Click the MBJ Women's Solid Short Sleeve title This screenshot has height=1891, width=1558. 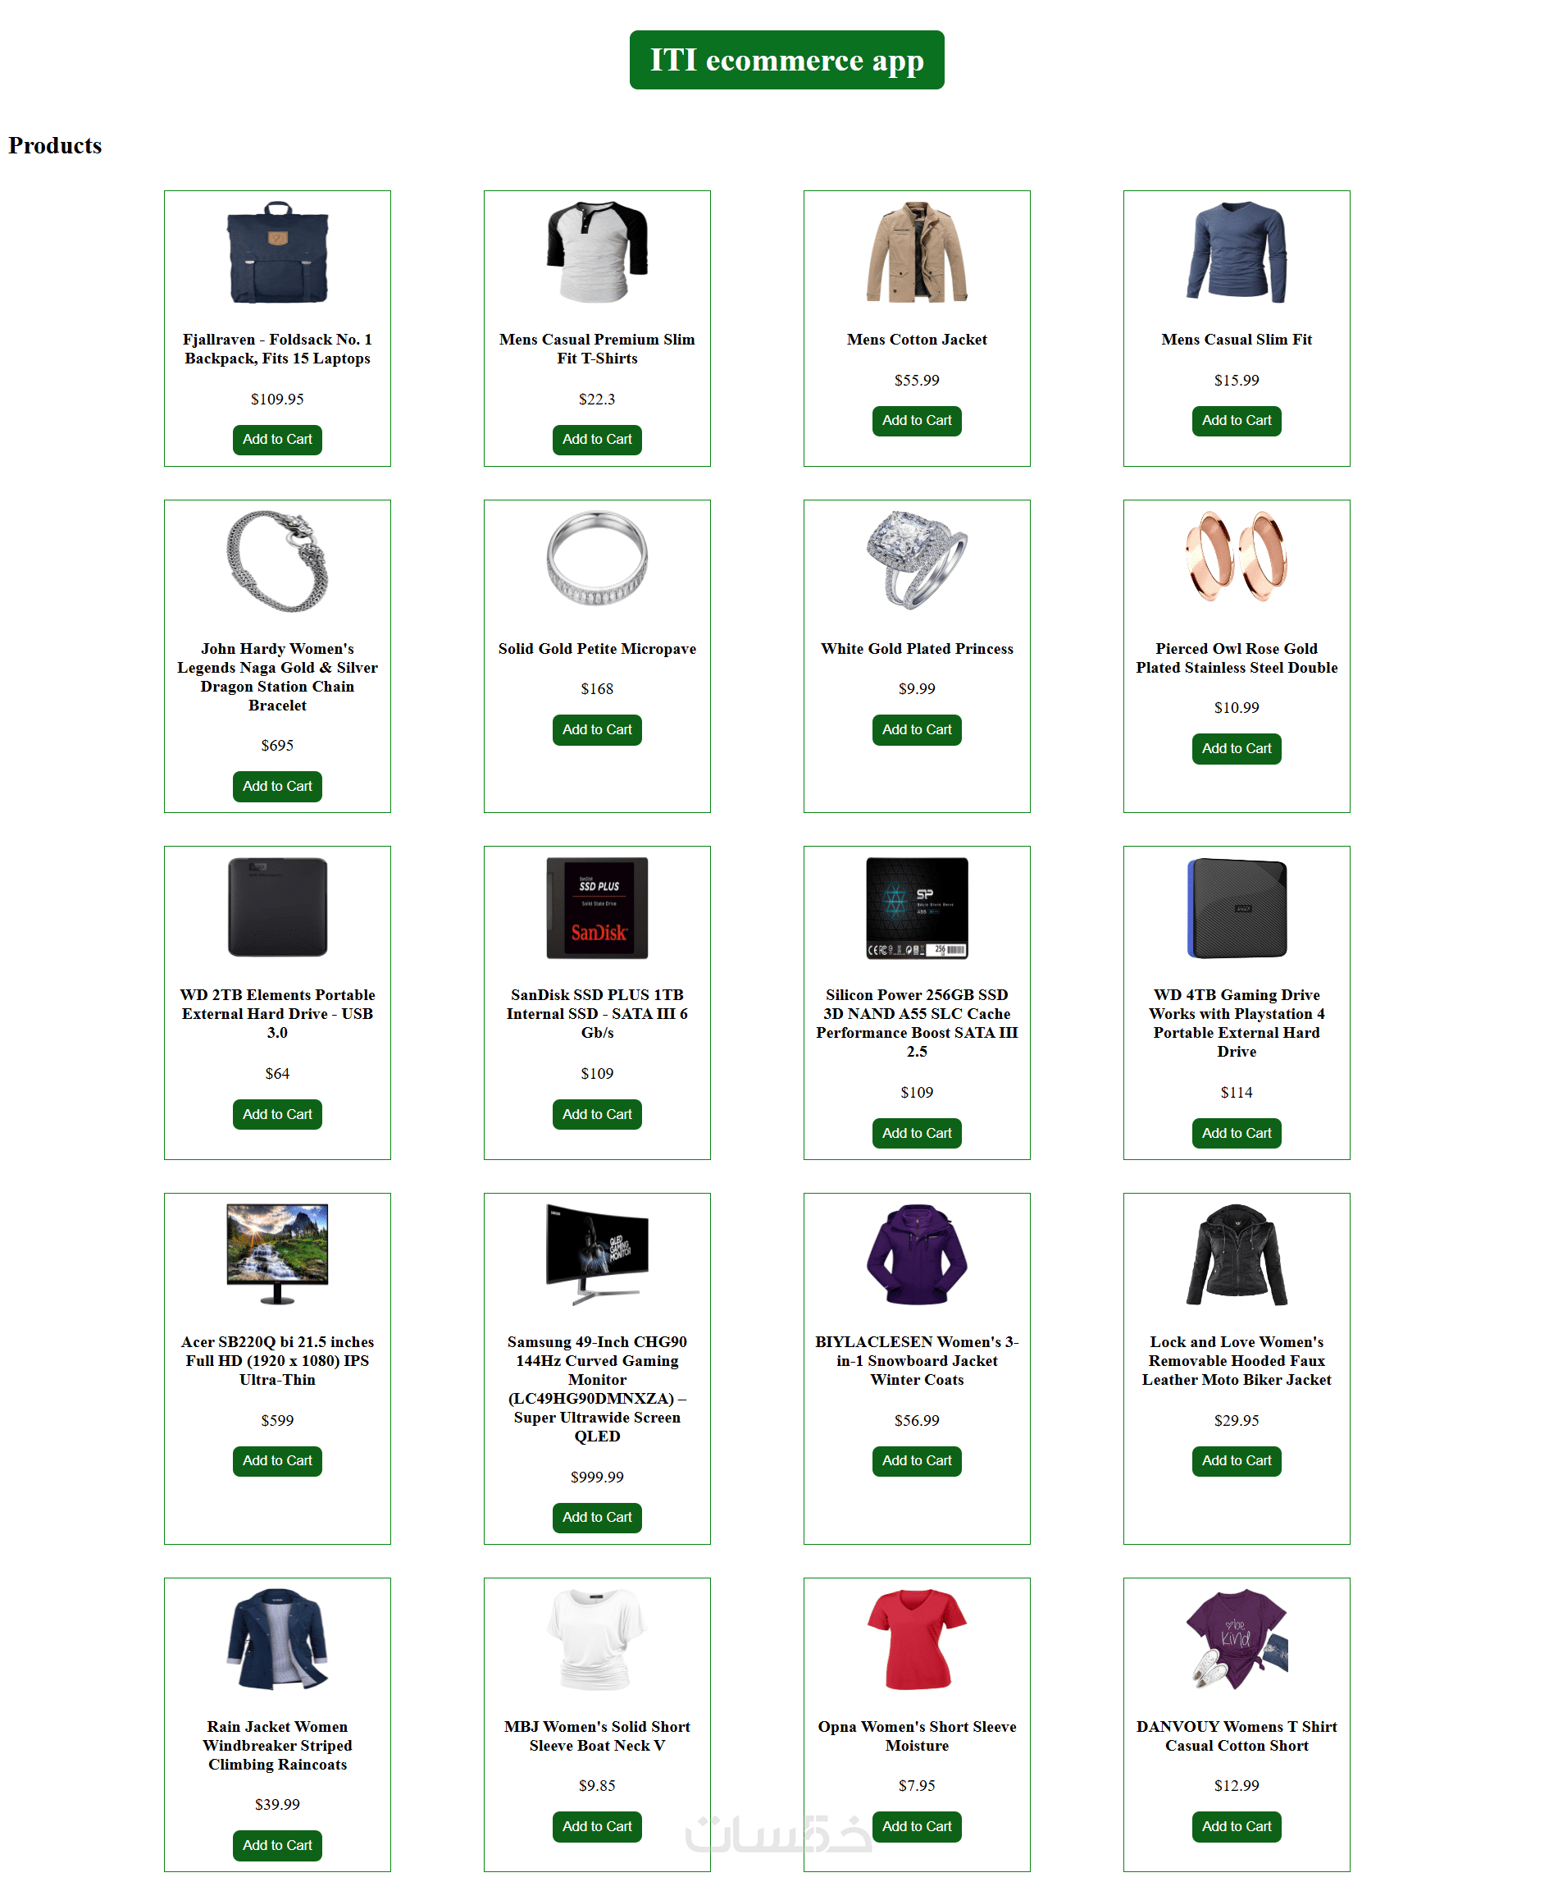597,1736
